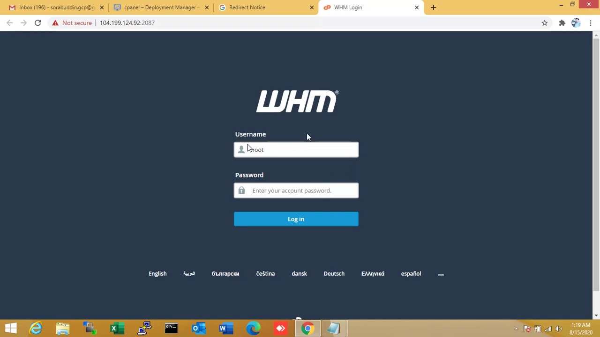Select čeština language link
Screen dimensions: 600x337
pos(265,274)
